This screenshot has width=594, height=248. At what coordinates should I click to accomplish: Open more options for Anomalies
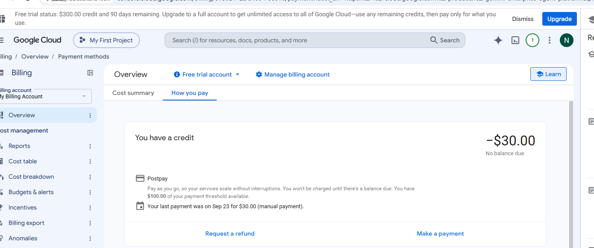tap(90, 238)
